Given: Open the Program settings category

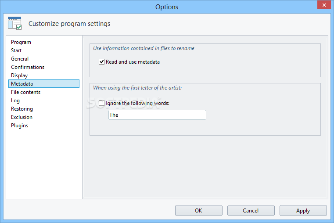Looking at the screenshot, I should click(x=21, y=42).
